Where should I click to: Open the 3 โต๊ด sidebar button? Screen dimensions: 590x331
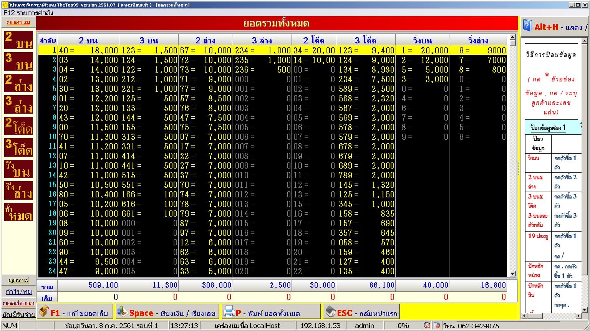(x=18, y=147)
